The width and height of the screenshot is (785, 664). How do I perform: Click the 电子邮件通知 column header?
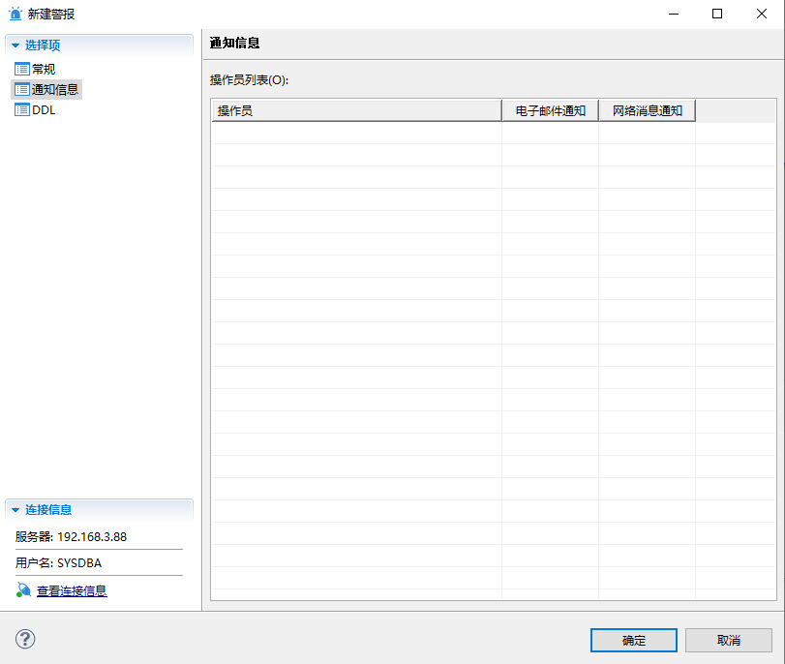tap(550, 110)
